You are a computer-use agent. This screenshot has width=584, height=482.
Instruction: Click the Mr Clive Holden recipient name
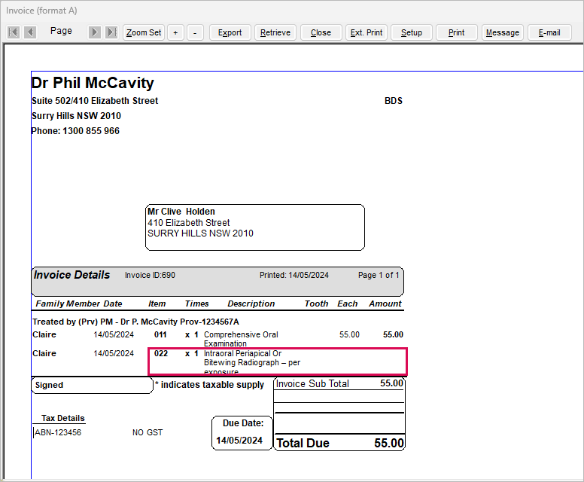[181, 212]
